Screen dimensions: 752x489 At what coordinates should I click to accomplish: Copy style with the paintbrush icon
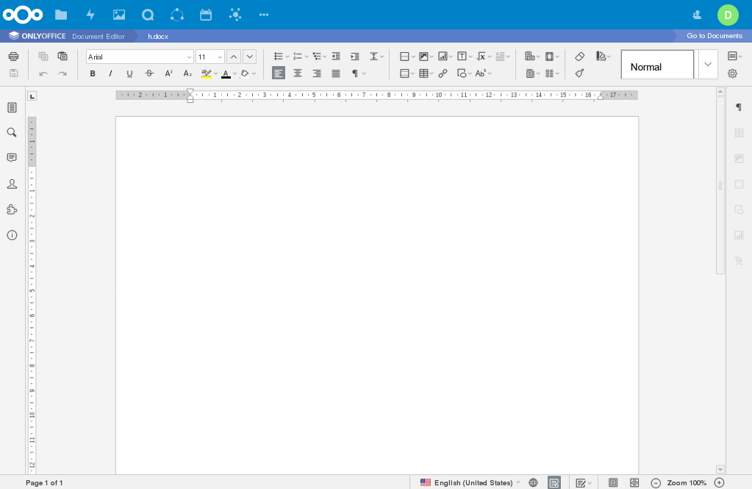pos(579,73)
